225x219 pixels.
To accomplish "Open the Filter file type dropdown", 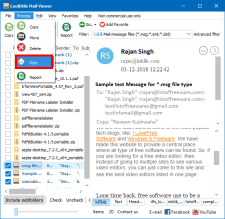I will click(188, 34).
